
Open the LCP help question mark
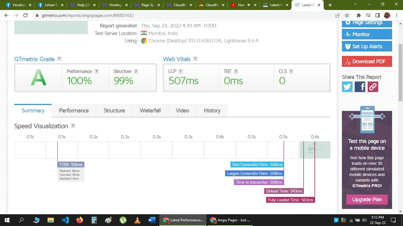coord(181,71)
